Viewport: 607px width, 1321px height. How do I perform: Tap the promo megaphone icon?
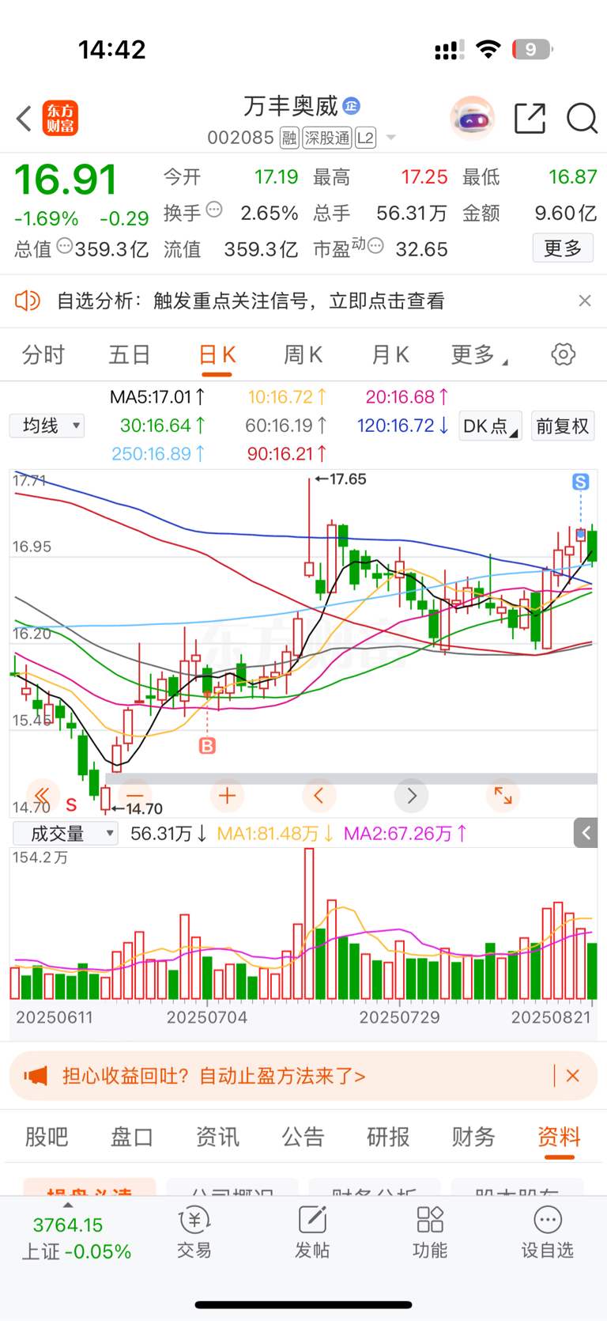tap(36, 1076)
